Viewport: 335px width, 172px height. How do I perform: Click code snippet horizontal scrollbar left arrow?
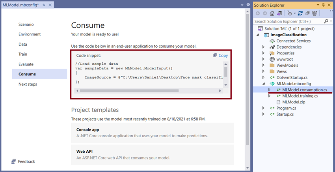[x=77, y=91]
